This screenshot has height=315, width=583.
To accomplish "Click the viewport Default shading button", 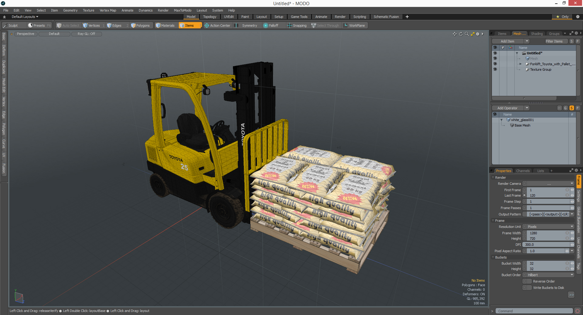I will click(x=54, y=34).
